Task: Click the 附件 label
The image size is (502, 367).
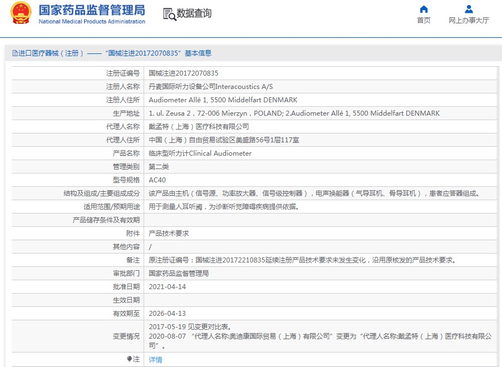Action: 133,233
